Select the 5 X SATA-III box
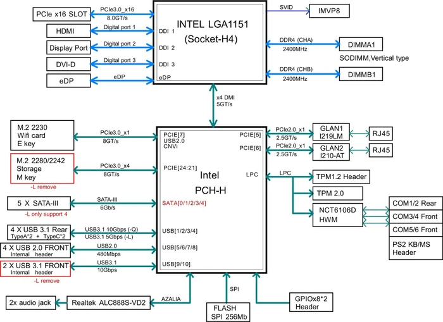This screenshot has height=322, width=443. coord(39,203)
